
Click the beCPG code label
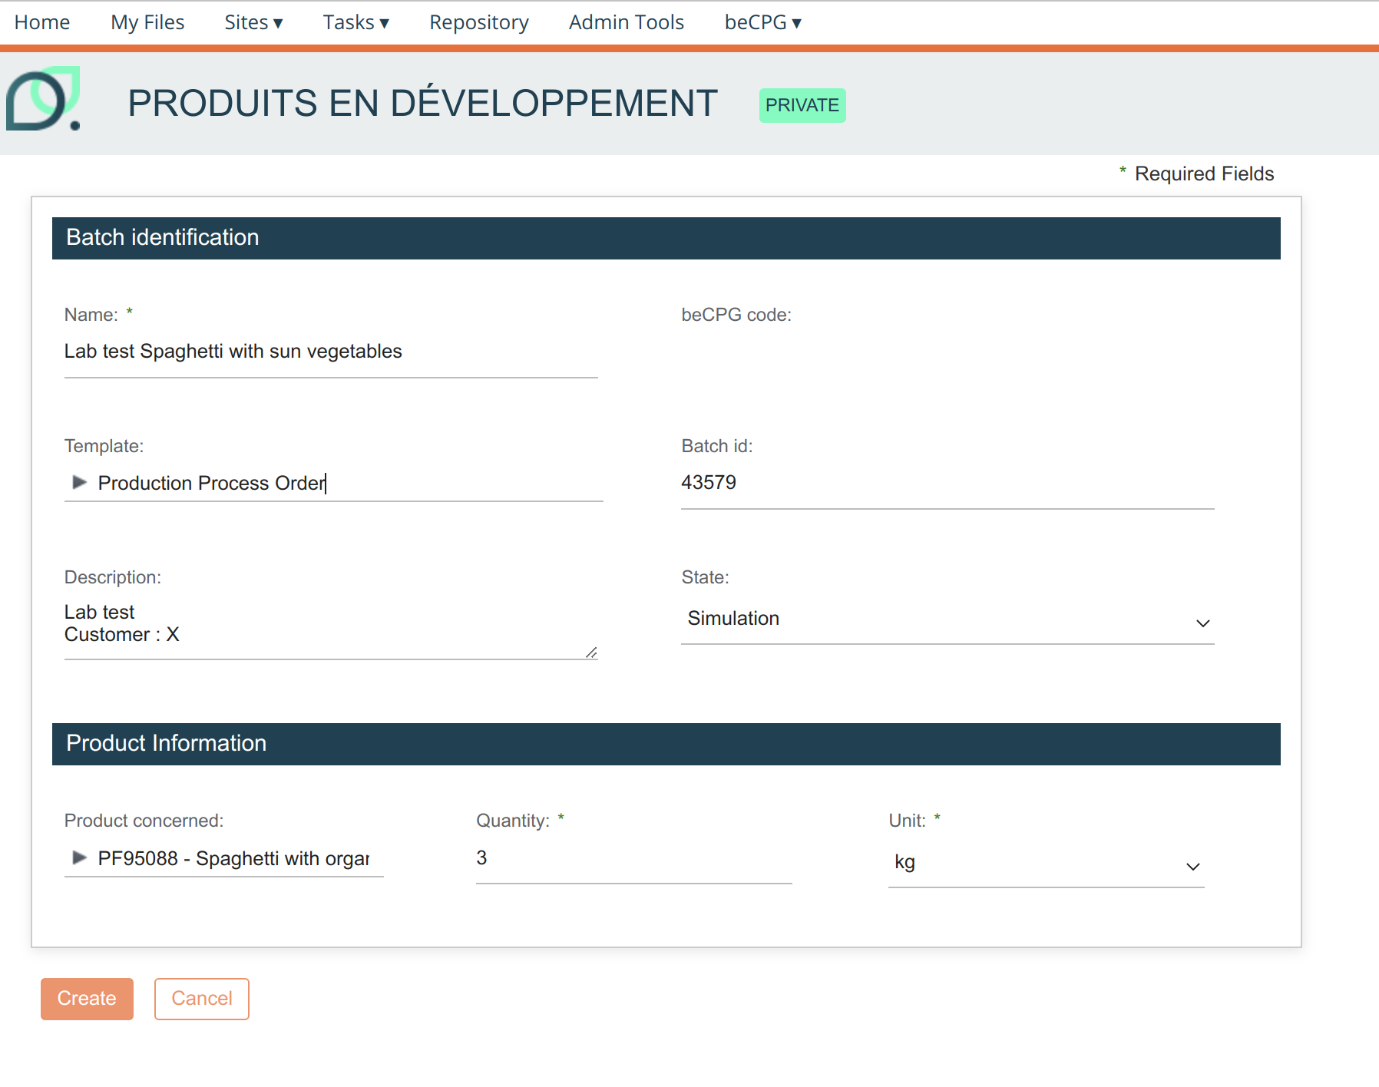point(736,315)
